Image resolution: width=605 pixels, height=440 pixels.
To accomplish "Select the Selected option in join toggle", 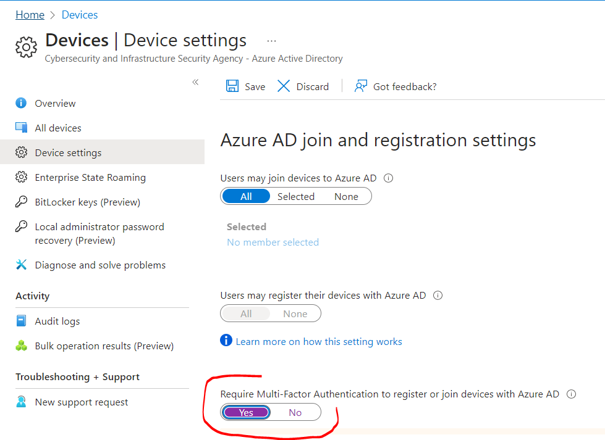I will tap(296, 196).
